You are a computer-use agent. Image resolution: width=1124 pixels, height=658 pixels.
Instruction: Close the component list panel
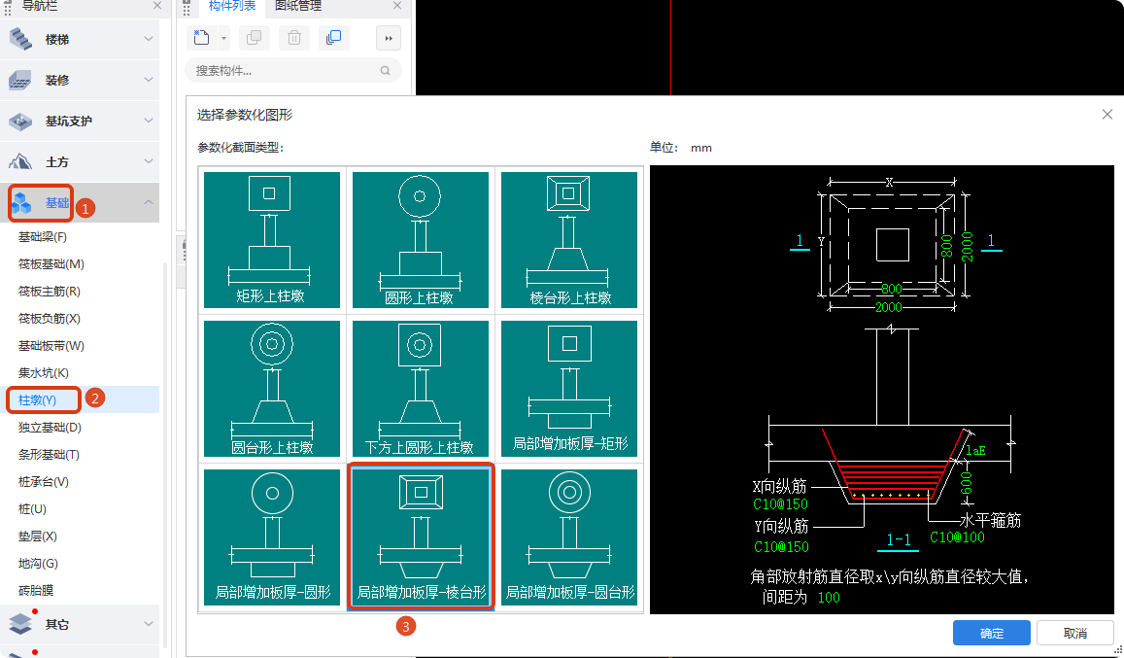pos(397,6)
